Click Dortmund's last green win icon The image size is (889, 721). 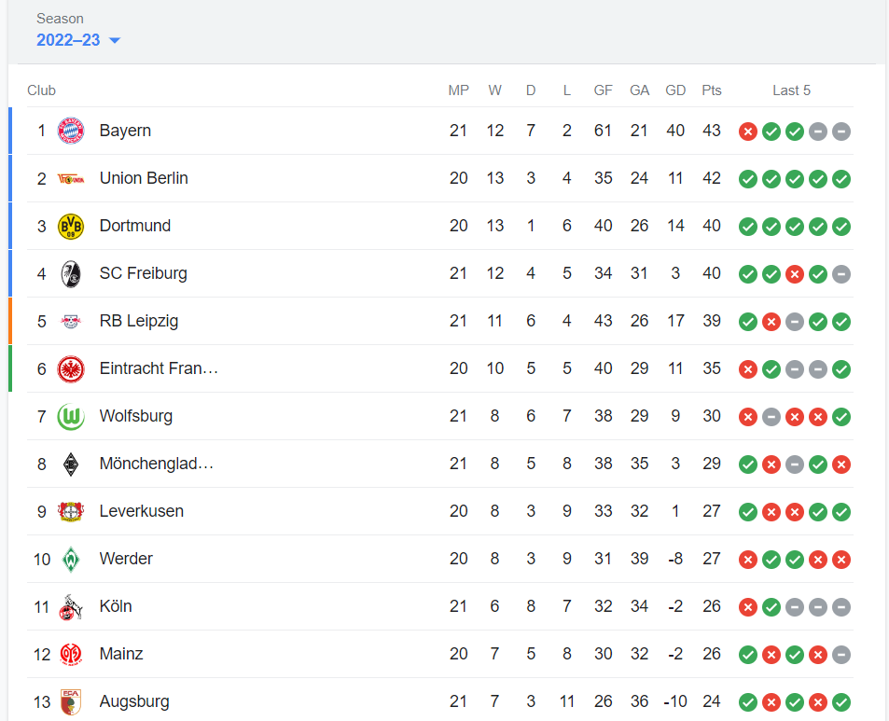tap(841, 226)
